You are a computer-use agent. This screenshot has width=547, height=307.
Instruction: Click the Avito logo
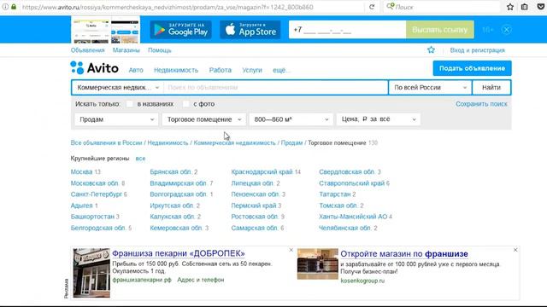click(x=95, y=68)
